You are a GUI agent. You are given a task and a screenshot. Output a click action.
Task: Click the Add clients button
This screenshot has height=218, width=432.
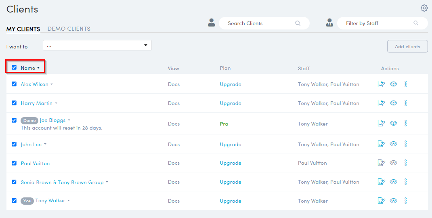click(x=407, y=46)
